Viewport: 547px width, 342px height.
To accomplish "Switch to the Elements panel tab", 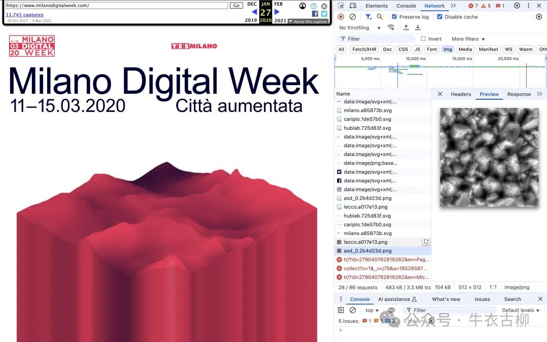I will (x=376, y=6).
